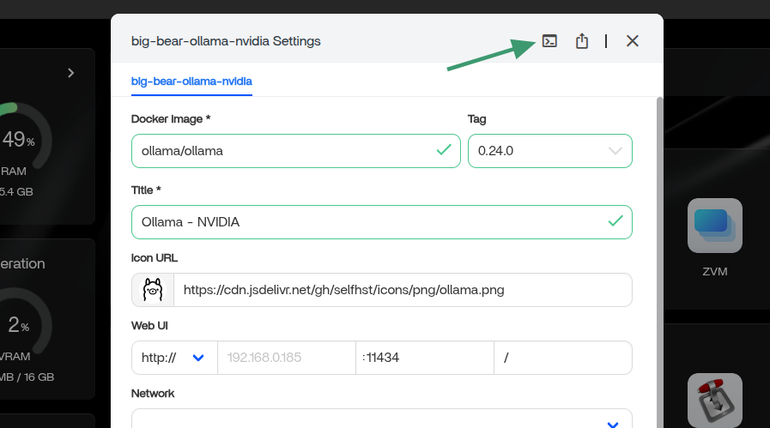Click the Docker Image * label
The image size is (770, 428).
171,118
